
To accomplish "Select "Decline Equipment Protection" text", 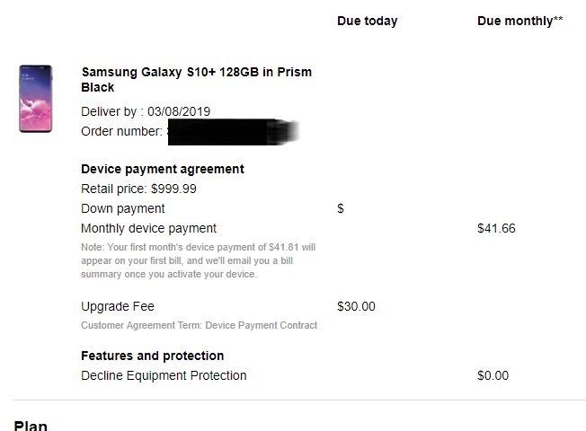I will pos(164,375).
